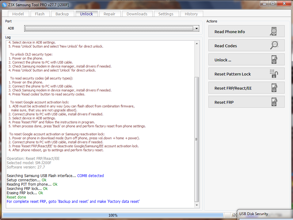Close the Z3X Samsung Tool window

click(x=284, y=4)
